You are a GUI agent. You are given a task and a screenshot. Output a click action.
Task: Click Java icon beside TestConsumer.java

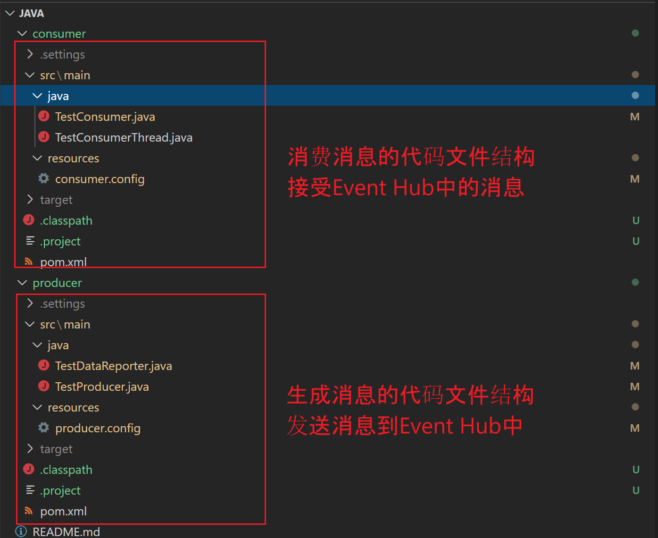pos(44,116)
